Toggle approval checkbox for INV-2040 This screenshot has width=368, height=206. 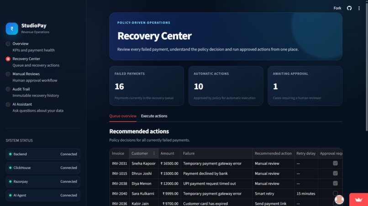(x=335, y=193)
